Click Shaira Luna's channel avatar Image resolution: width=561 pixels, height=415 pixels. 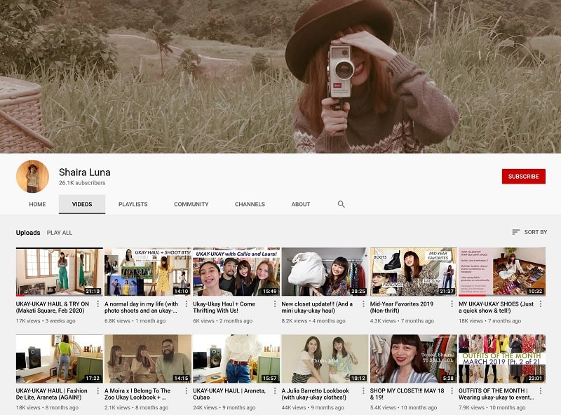click(x=32, y=177)
